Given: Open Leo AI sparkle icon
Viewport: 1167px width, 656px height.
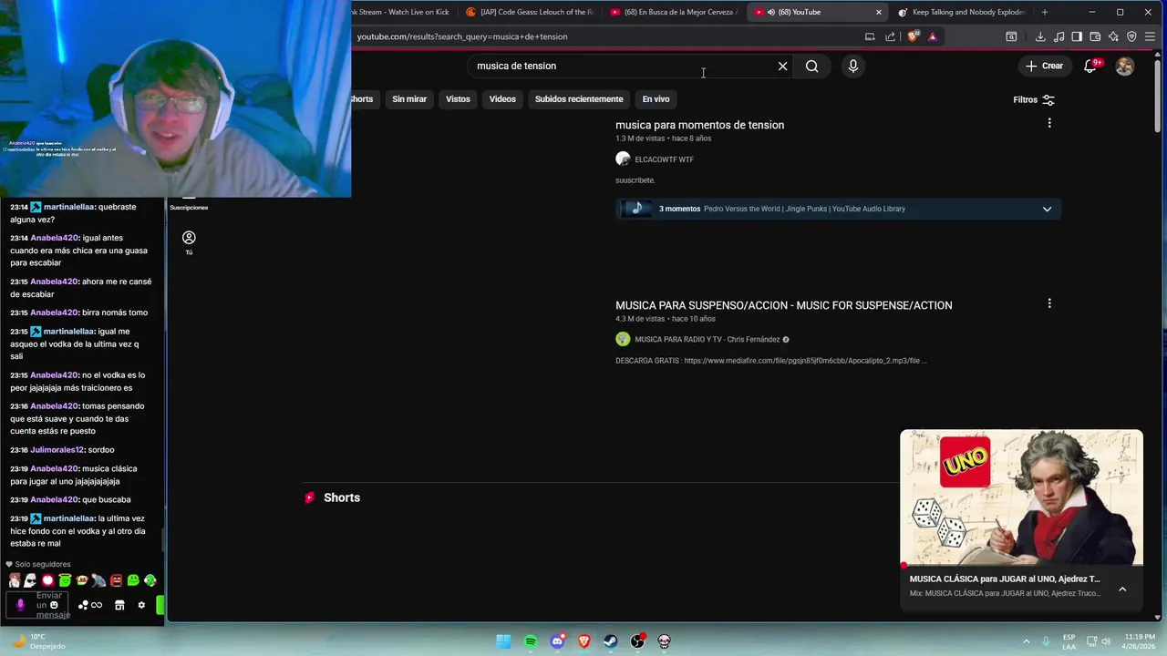Looking at the screenshot, I should pyautogui.click(x=1113, y=36).
